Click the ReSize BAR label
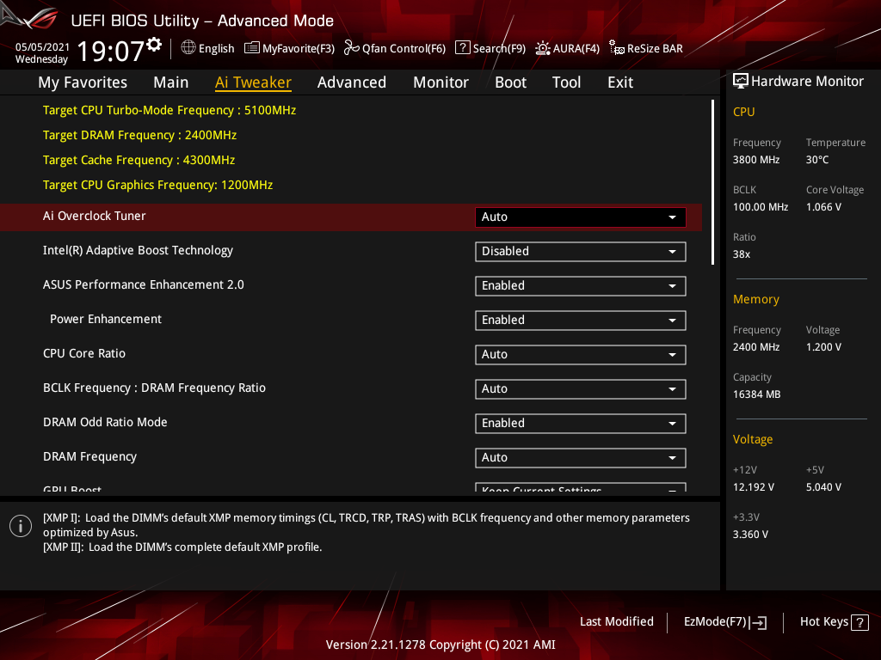Screen dimensions: 881x660 [x=655, y=48]
